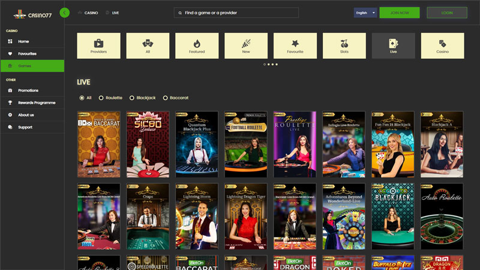Image resolution: width=480 pixels, height=270 pixels.
Task: Open Prestige Roulette Live game
Action: [295, 144]
